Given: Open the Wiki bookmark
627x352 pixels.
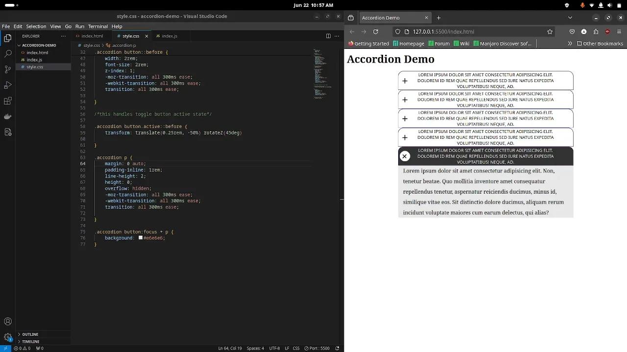Looking at the screenshot, I should point(461,44).
